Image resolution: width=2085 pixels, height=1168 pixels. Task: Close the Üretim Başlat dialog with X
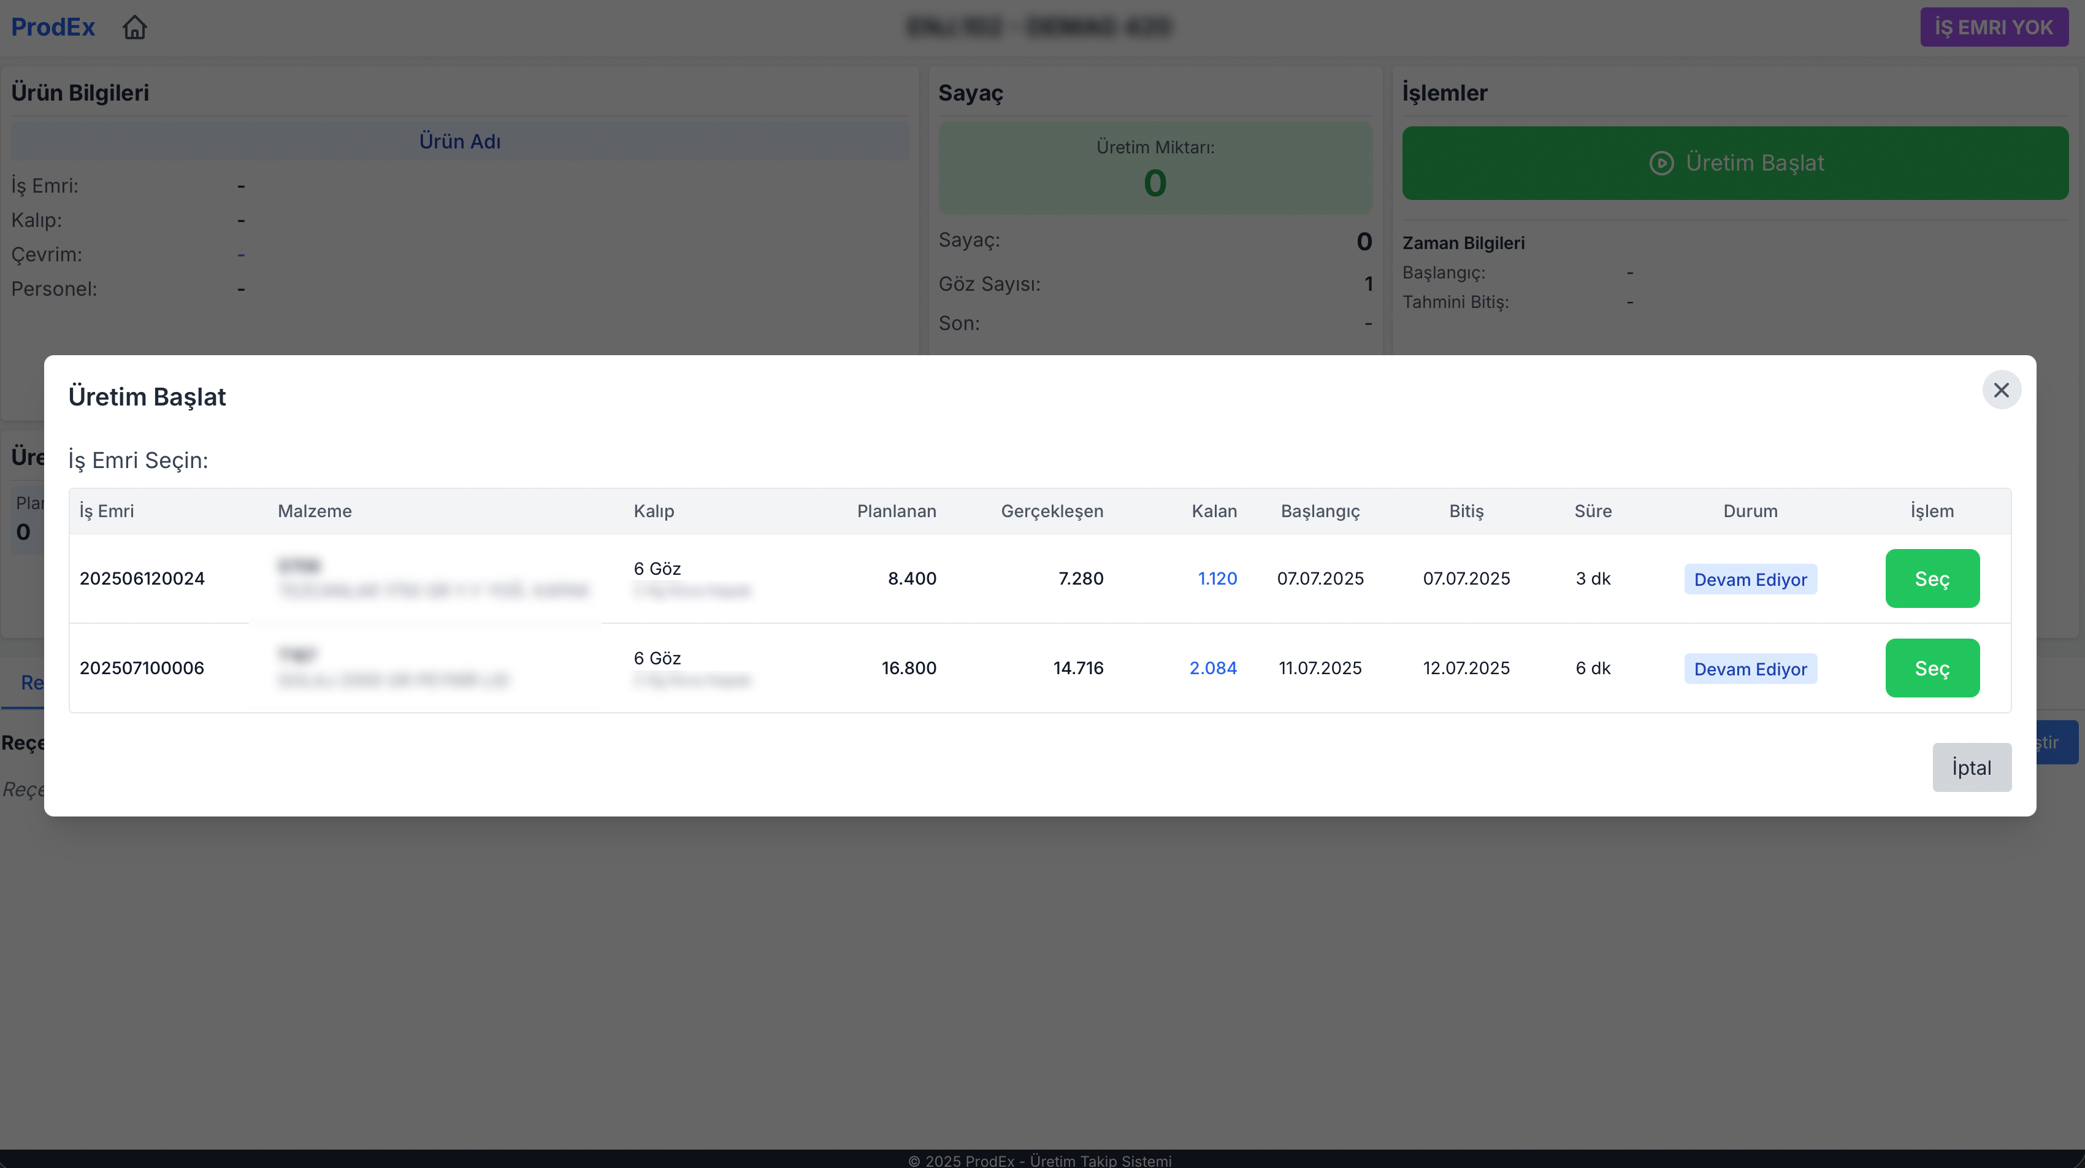2001,390
